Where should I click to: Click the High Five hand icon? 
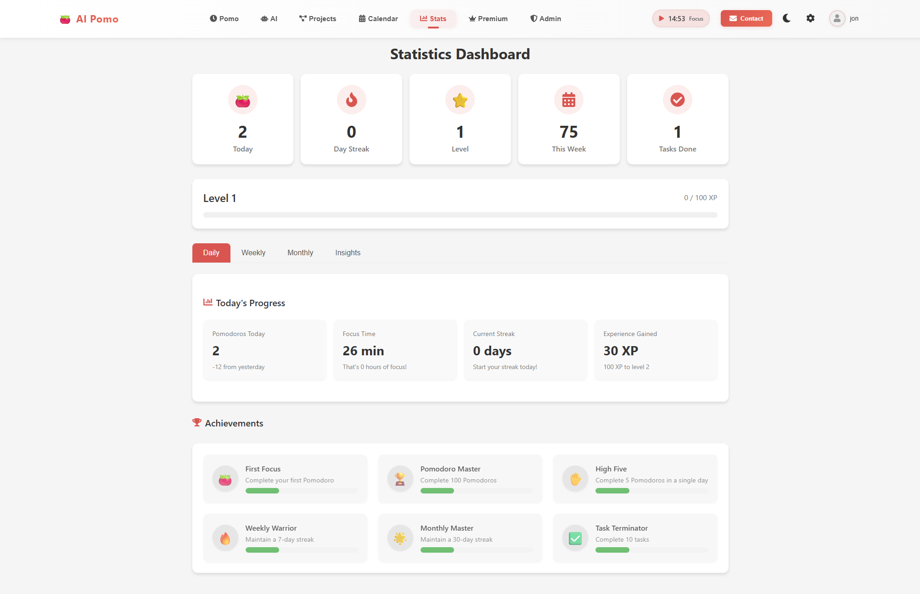[575, 479]
